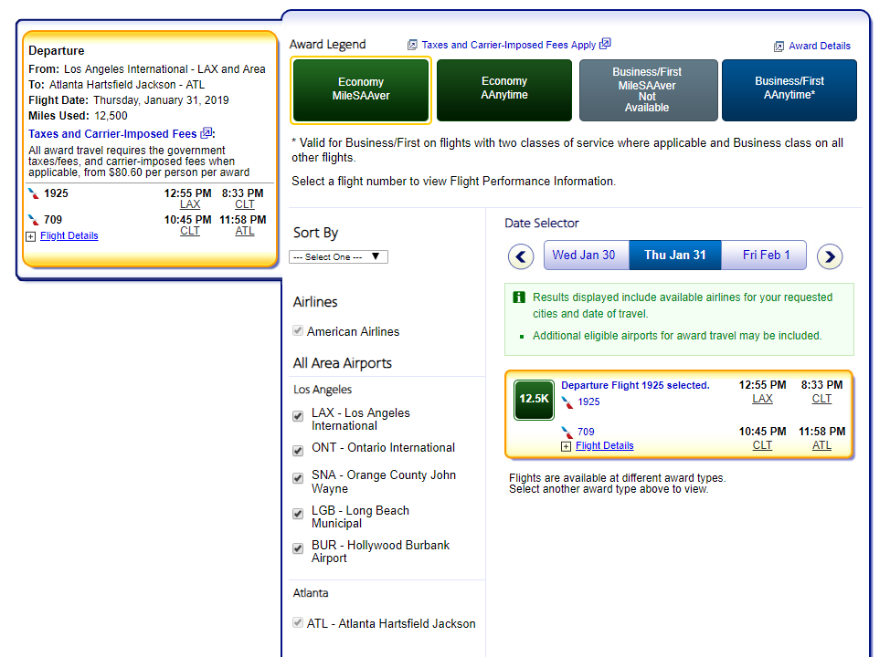
Task: Click the pop-up icon beside Award Details
Action: point(779,47)
